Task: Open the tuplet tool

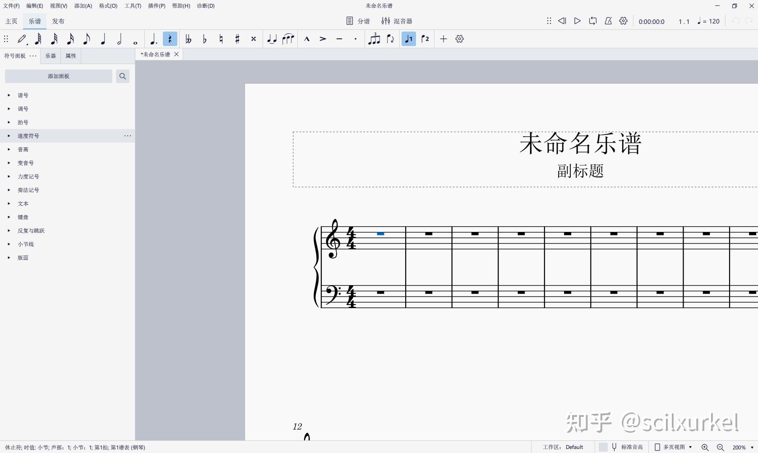Action: [x=374, y=39]
